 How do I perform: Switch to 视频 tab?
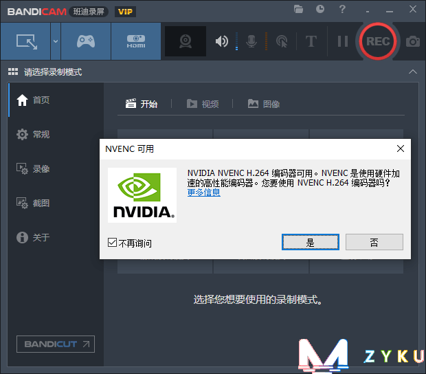(x=203, y=104)
